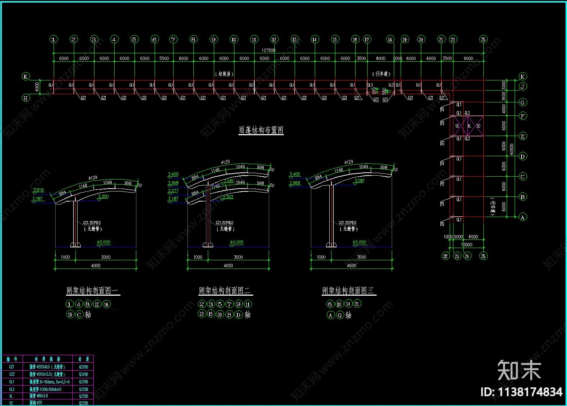Screen dimensions: 567x406
Task: Click elevation 3.400 in section three
Action: click(295, 174)
